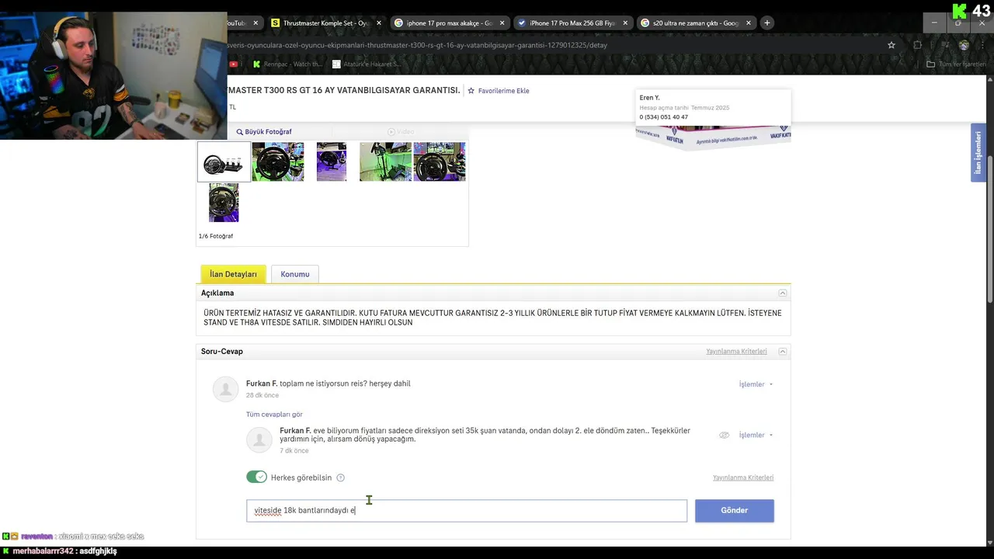
Task: Select the first thumbnail of wheel and pedals
Action: tap(224, 161)
